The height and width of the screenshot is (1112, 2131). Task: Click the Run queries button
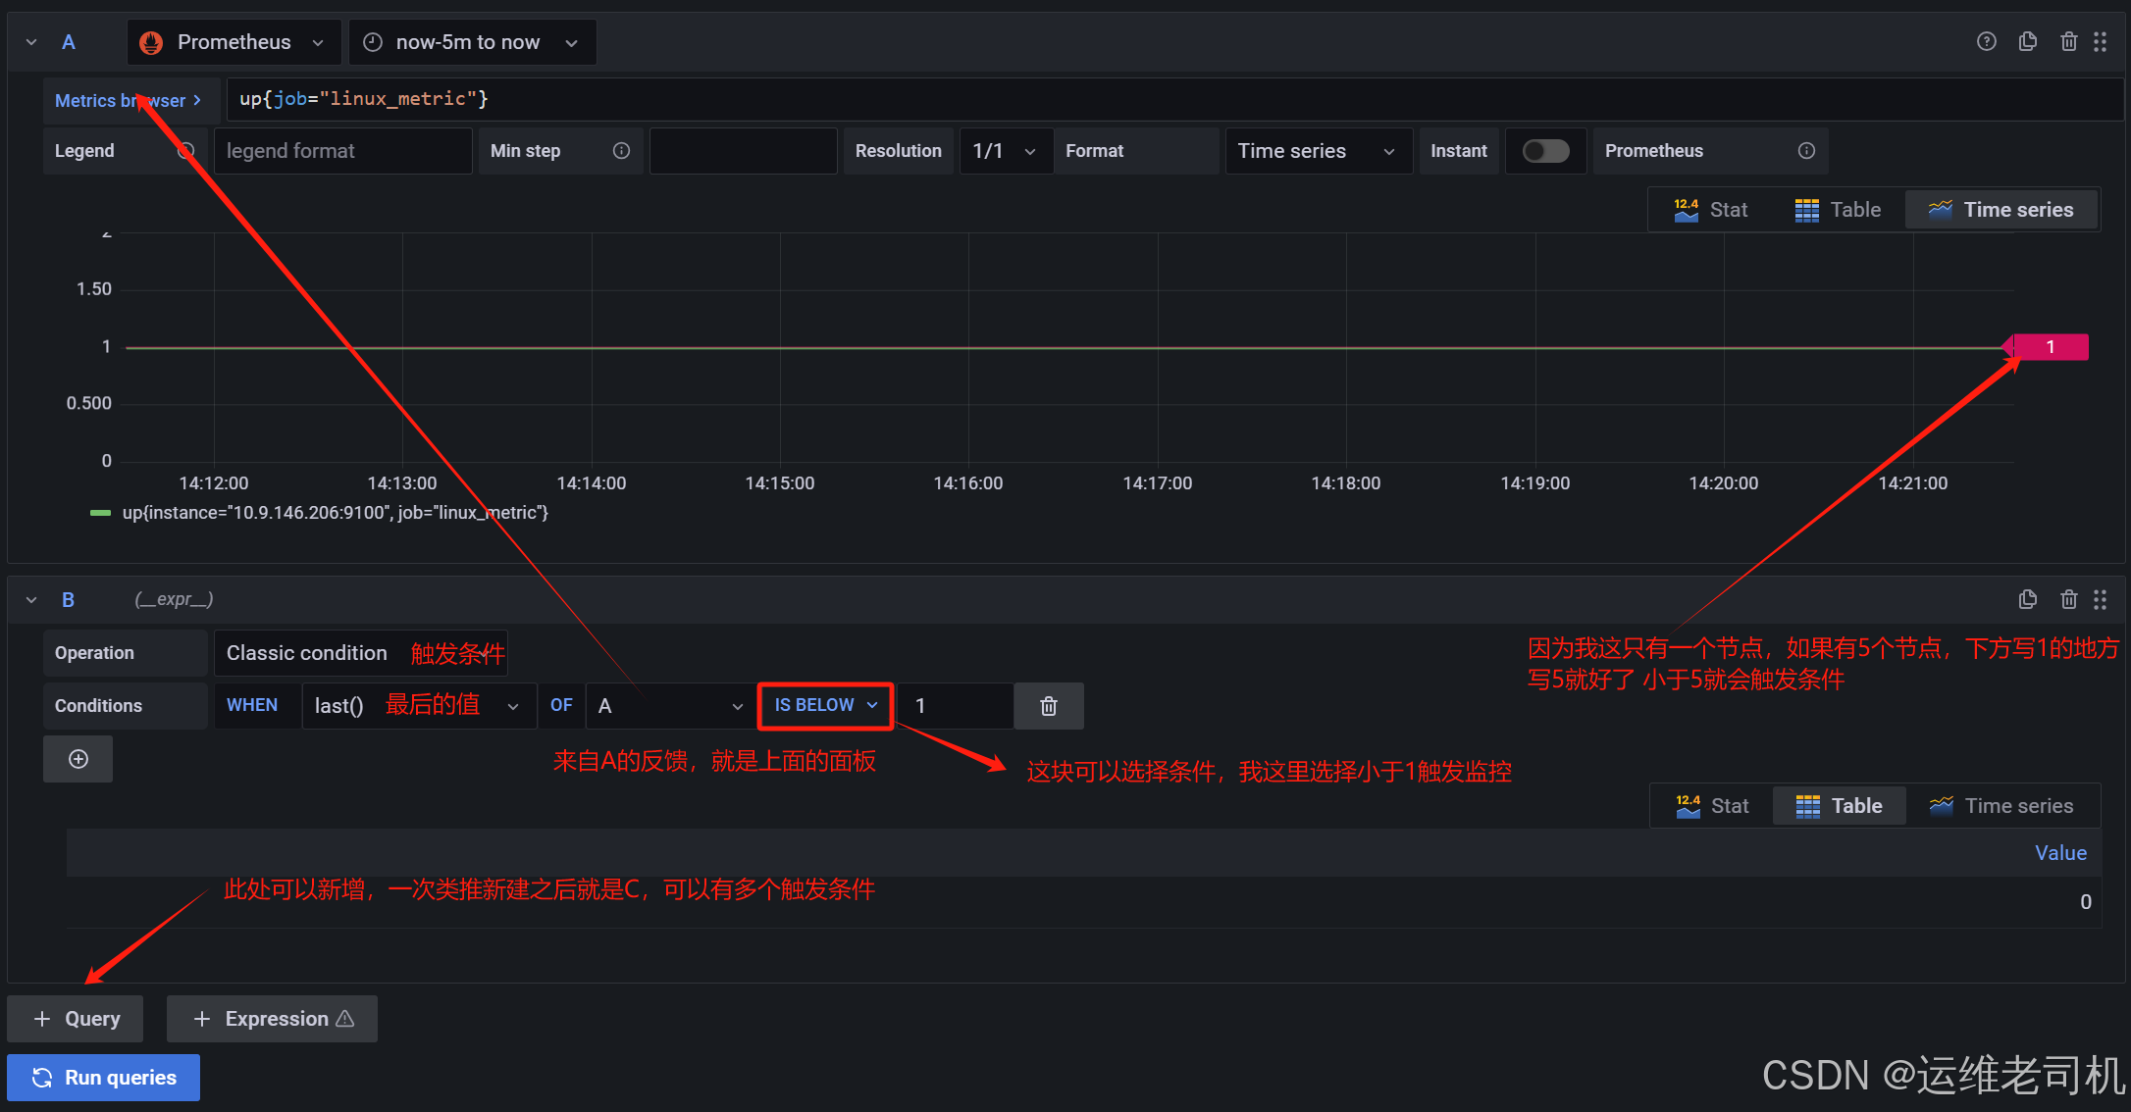pyautogui.click(x=104, y=1078)
